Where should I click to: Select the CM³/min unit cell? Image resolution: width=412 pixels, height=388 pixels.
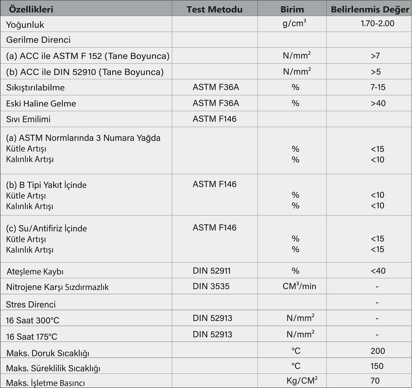[x=299, y=286]
